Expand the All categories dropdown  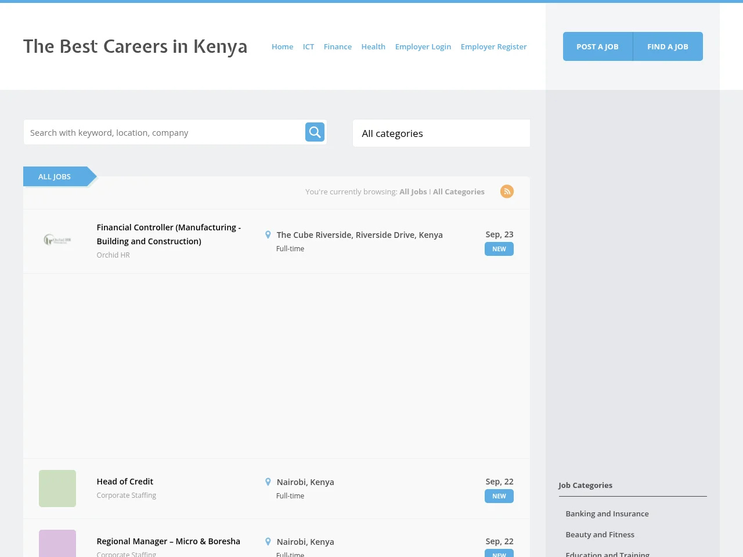click(x=441, y=133)
